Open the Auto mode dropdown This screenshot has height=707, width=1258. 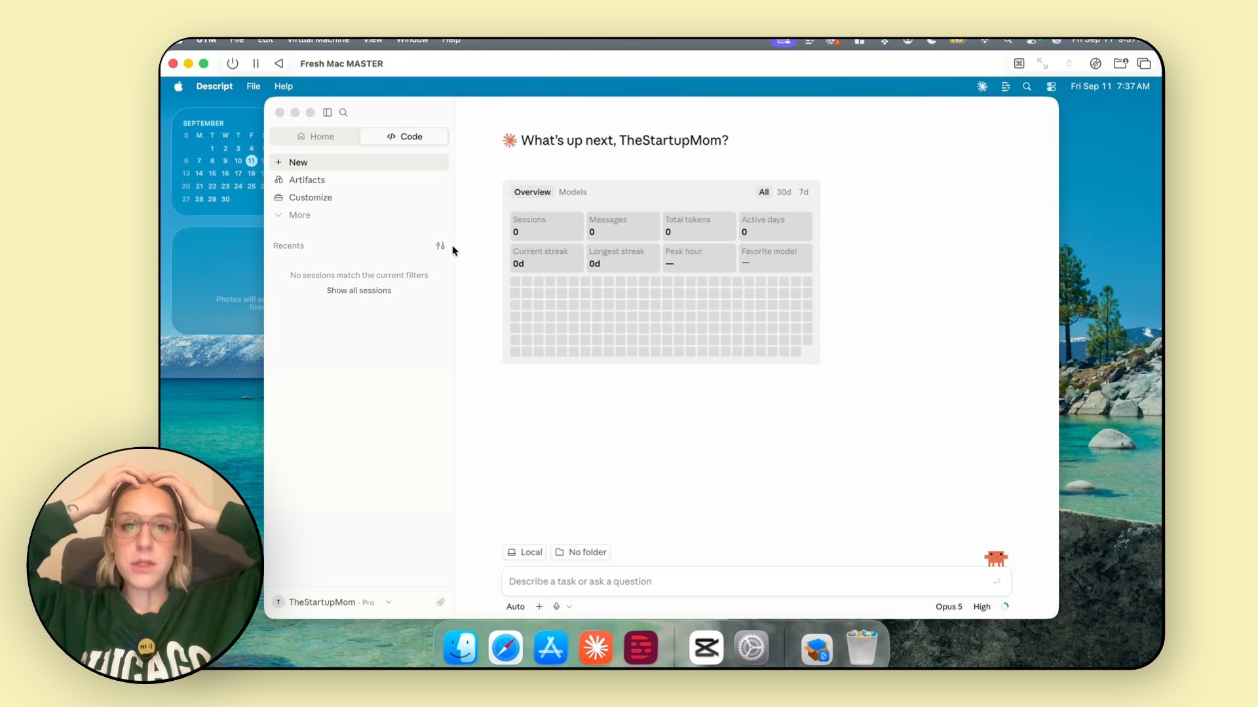click(x=516, y=606)
